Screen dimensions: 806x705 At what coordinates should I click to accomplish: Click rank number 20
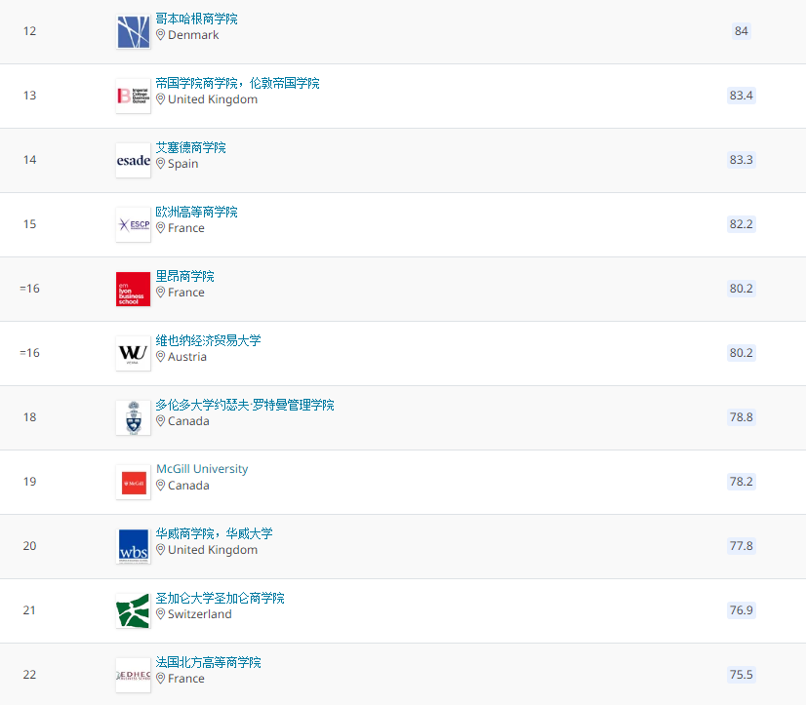tap(30, 546)
